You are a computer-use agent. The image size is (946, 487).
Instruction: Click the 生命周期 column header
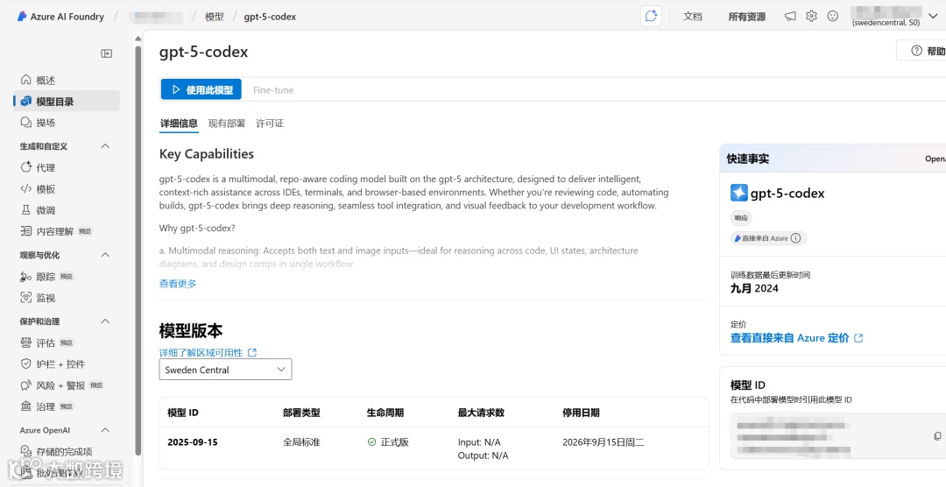[385, 413]
